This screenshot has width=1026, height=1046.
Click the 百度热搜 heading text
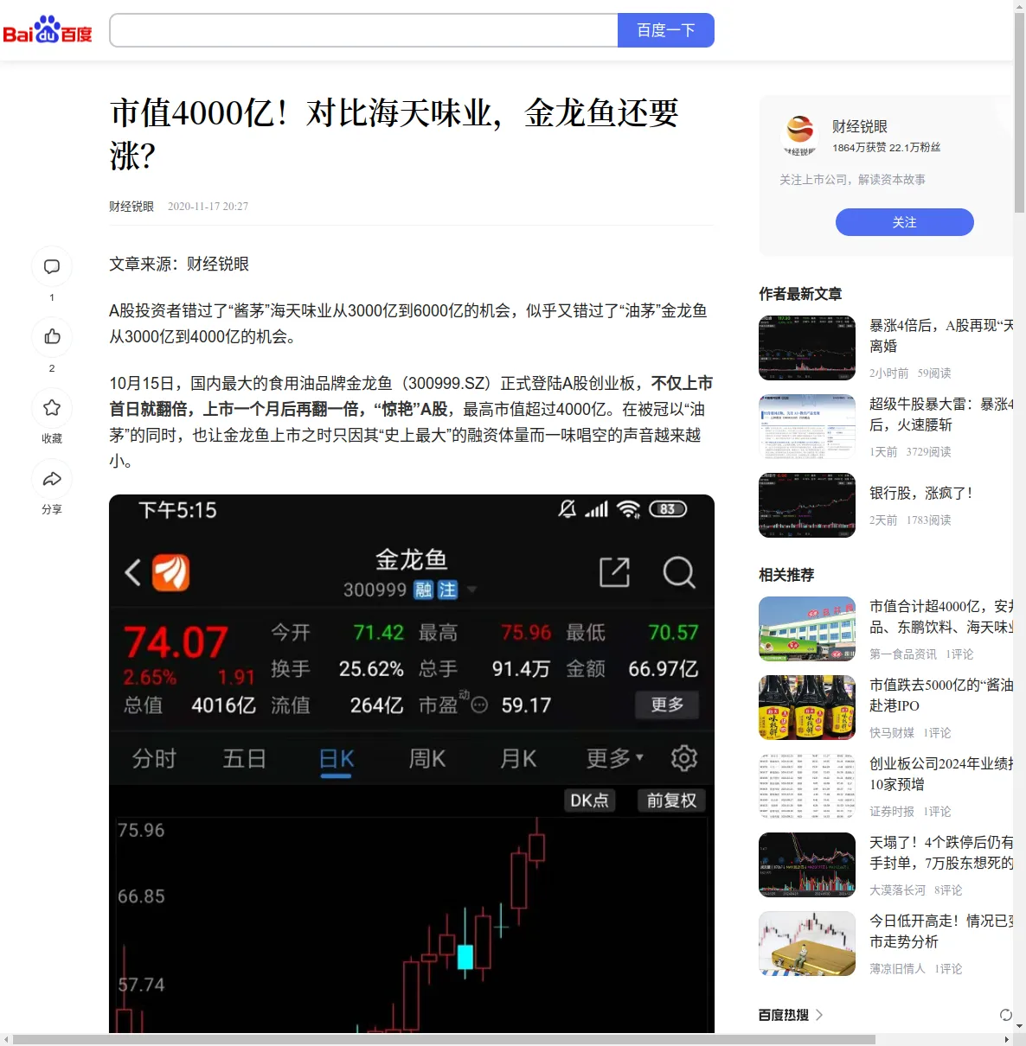pos(784,1015)
